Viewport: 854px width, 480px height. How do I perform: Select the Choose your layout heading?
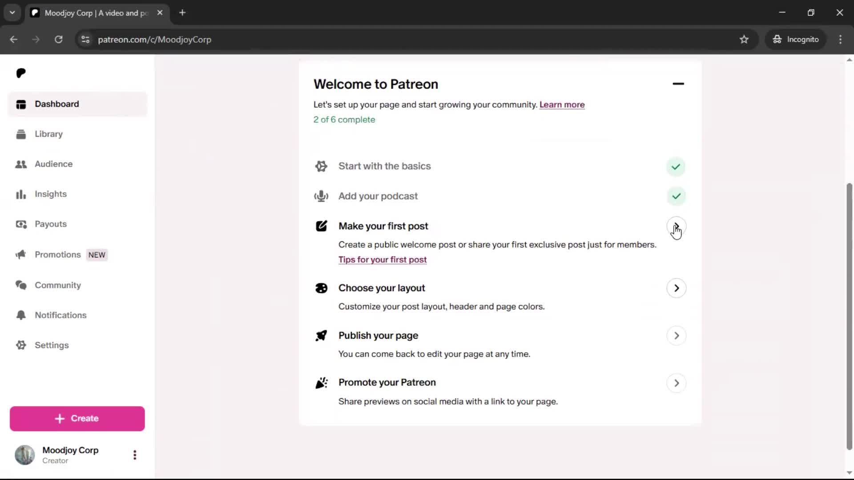pyautogui.click(x=382, y=288)
